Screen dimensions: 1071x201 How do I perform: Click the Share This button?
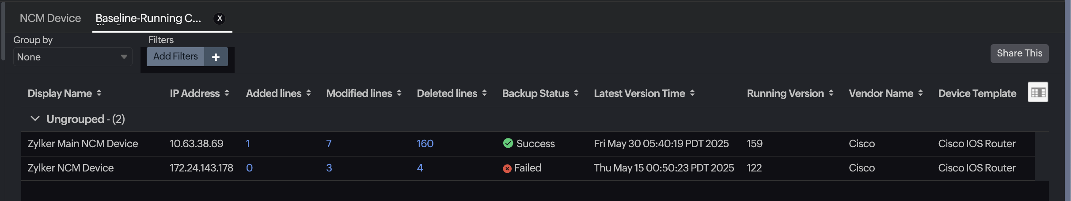pyautogui.click(x=1019, y=53)
